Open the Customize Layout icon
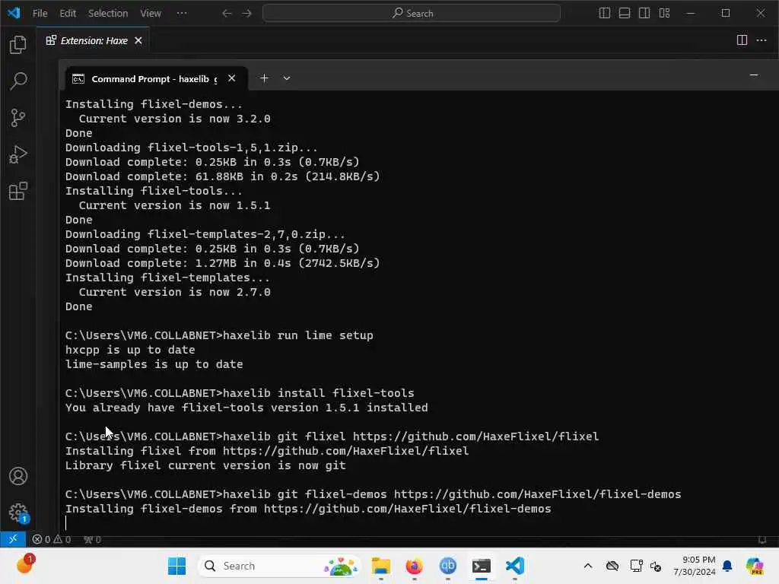 tap(665, 13)
